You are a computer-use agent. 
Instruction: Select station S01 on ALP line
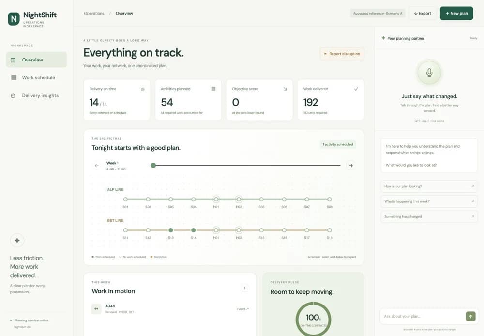[x=125, y=199]
